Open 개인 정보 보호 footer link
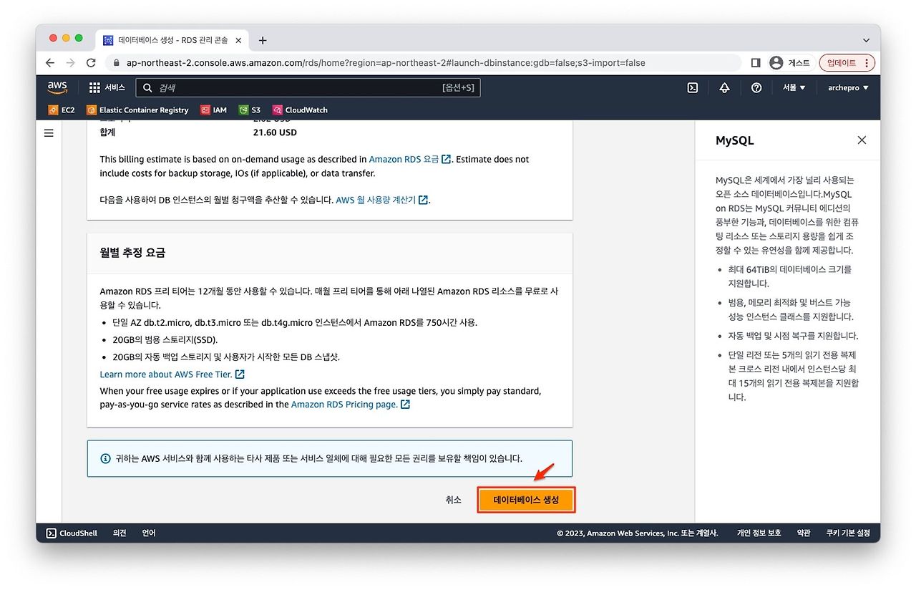The width and height of the screenshot is (916, 590). point(759,533)
